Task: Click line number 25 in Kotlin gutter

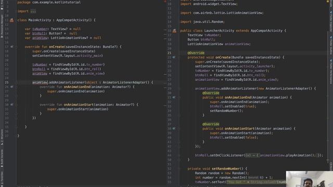Action: [6, 83]
